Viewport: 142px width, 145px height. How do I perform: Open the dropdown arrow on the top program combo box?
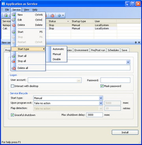coord(128,62)
